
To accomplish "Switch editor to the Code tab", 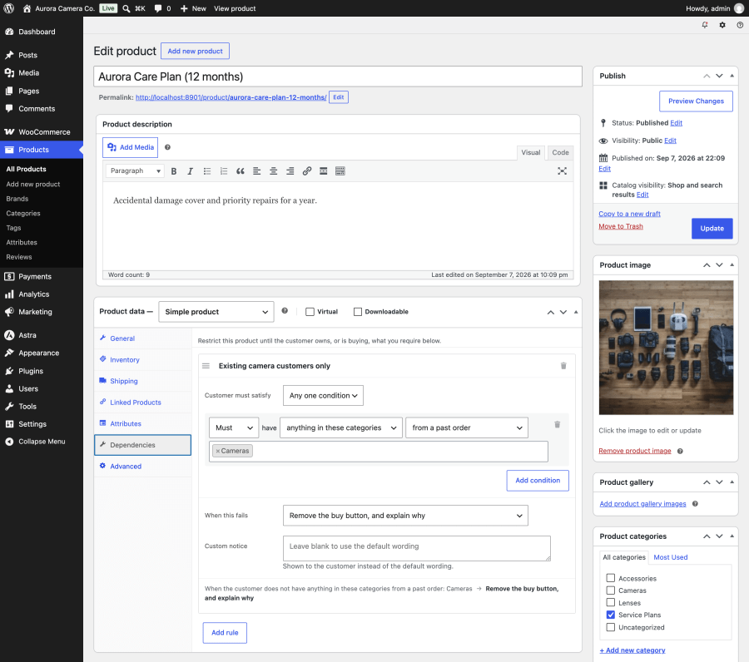I will pos(560,152).
